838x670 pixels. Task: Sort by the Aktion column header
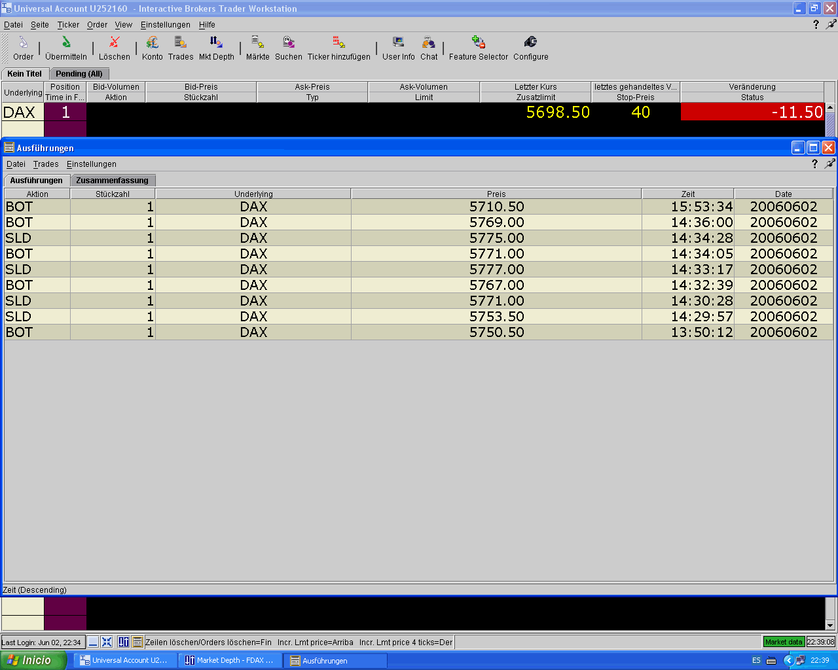[37, 194]
